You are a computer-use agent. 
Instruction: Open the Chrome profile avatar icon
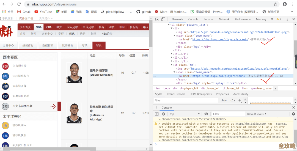coord(285,4)
